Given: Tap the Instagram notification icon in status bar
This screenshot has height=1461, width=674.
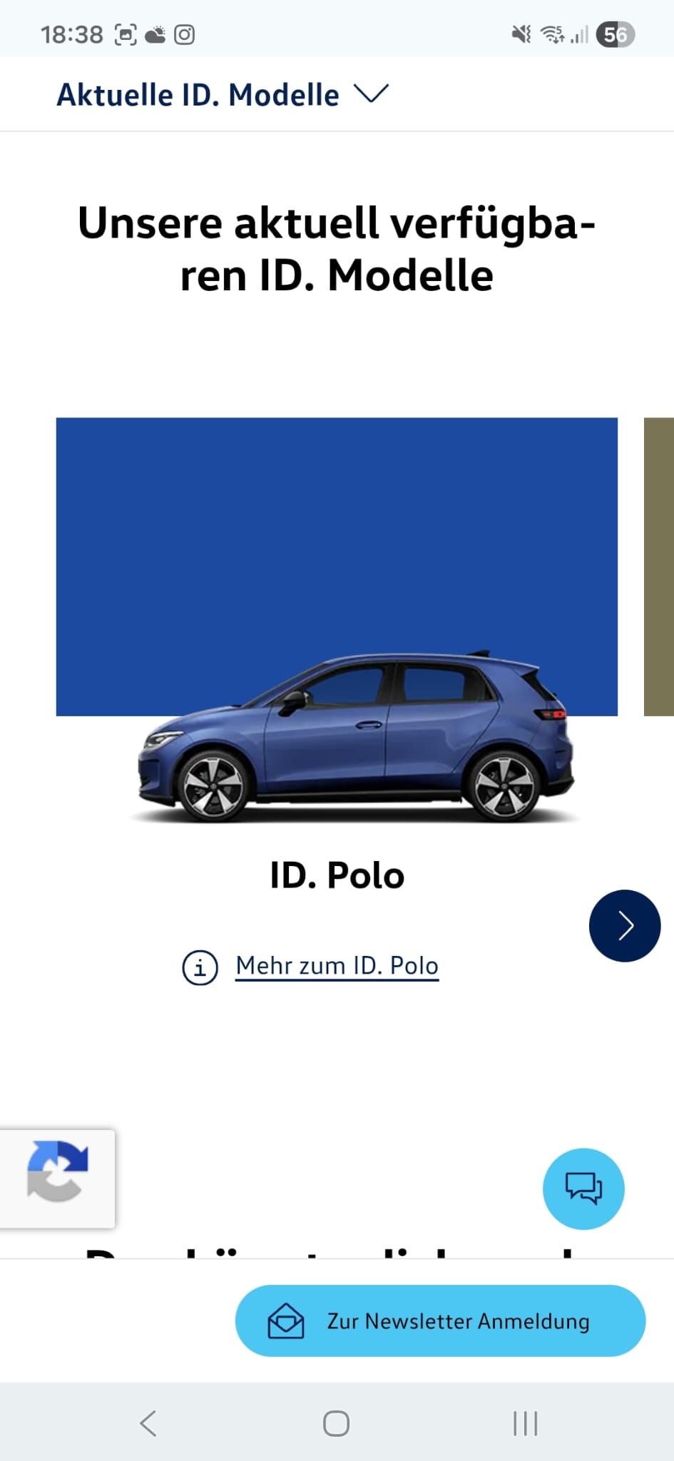Looking at the screenshot, I should [x=184, y=34].
